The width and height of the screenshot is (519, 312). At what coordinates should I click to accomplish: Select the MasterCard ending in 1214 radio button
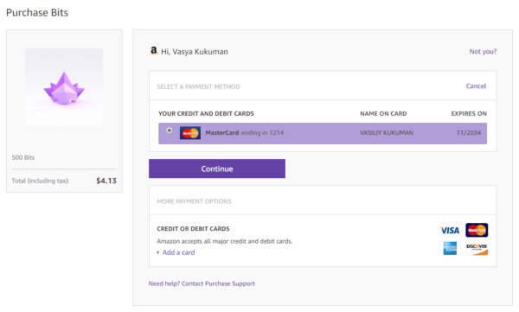pos(170,131)
